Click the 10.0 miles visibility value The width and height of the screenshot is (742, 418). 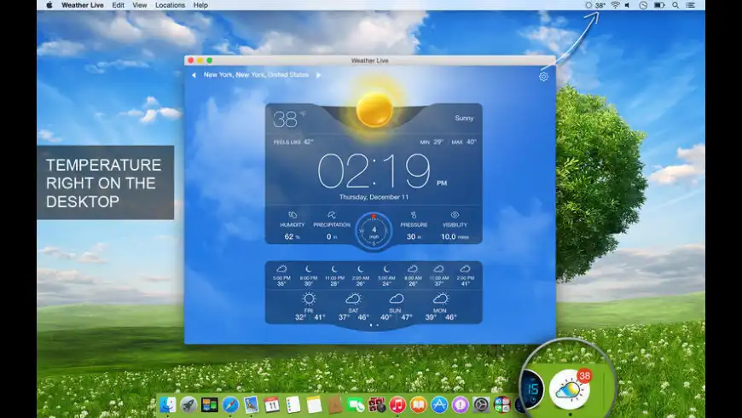click(455, 236)
